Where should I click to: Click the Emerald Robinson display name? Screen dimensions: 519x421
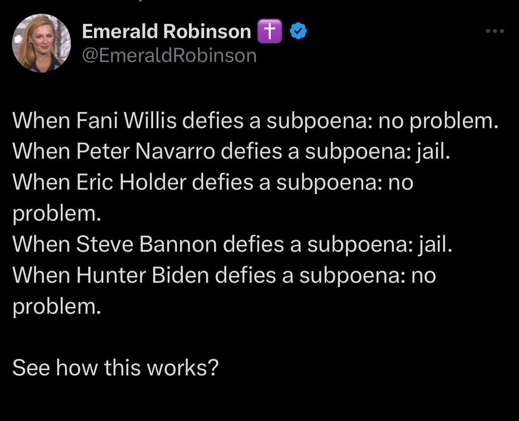tap(166, 32)
